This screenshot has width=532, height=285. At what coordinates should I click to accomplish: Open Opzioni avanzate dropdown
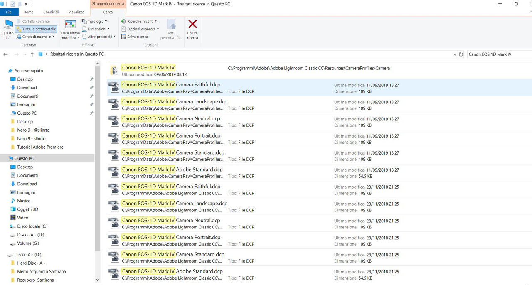pyautogui.click(x=140, y=29)
